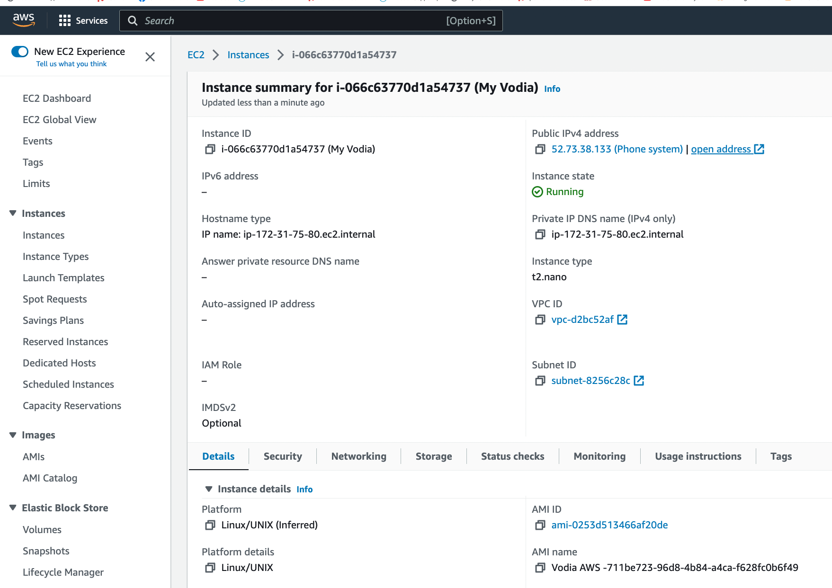Open AMI Catalog

50,478
